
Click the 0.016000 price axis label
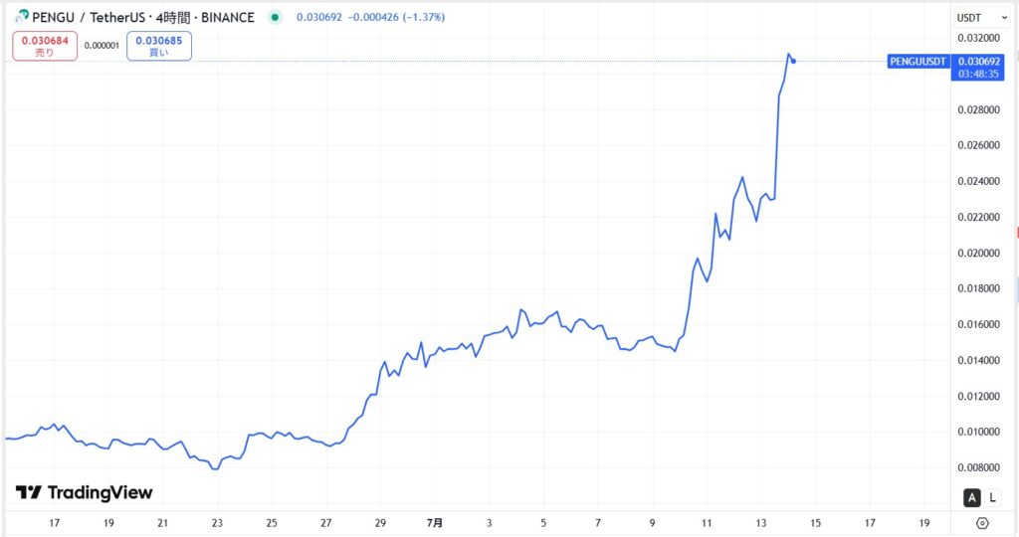click(x=979, y=324)
